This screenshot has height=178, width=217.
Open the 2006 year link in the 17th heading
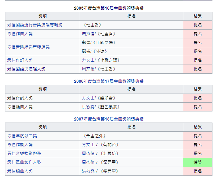79,81
